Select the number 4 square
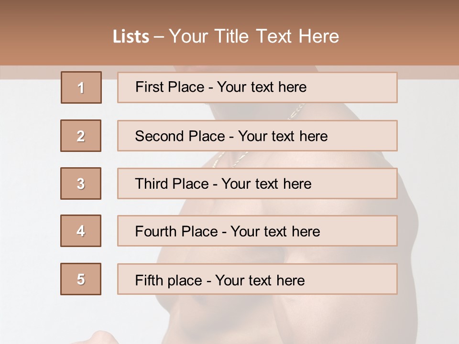The image size is (459, 344). 81,231
